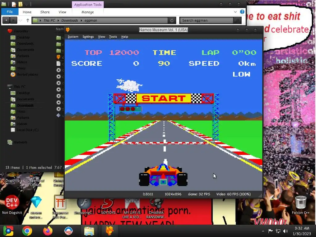Screen dimensions: 316x237
Task: Refresh the eggman folder view
Action: point(172,20)
